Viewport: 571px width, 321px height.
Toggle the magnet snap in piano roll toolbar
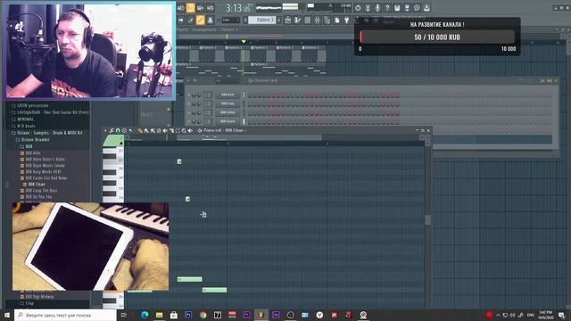pos(118,130)
